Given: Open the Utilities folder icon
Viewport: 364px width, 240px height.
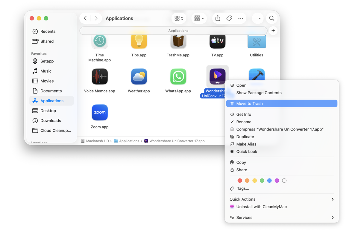Looking at the screenshot, I should point(257,41).
